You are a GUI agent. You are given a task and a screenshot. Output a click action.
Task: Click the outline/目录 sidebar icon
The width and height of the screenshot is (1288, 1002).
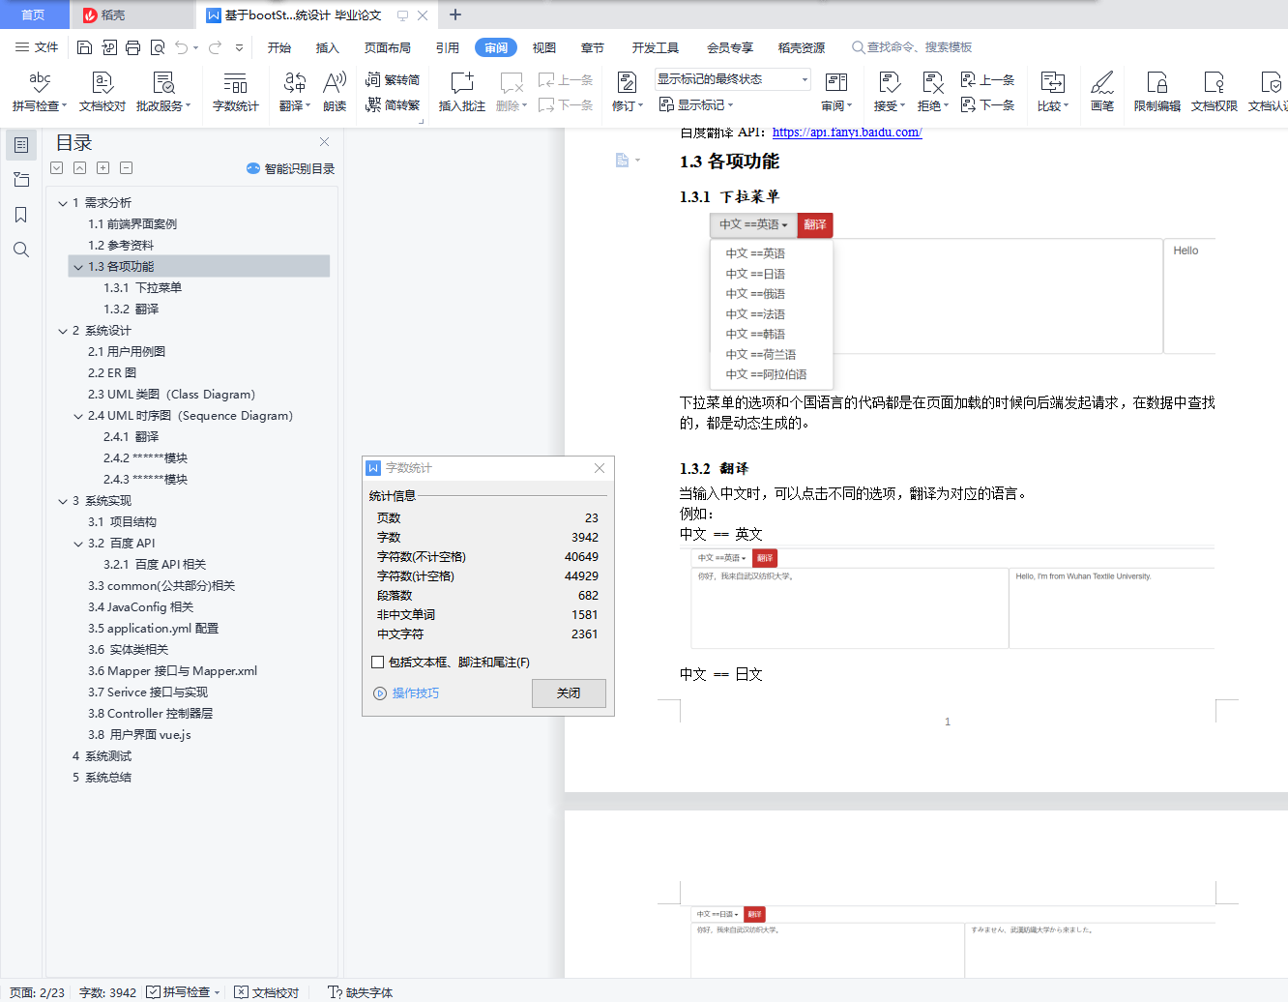(21, 145)
